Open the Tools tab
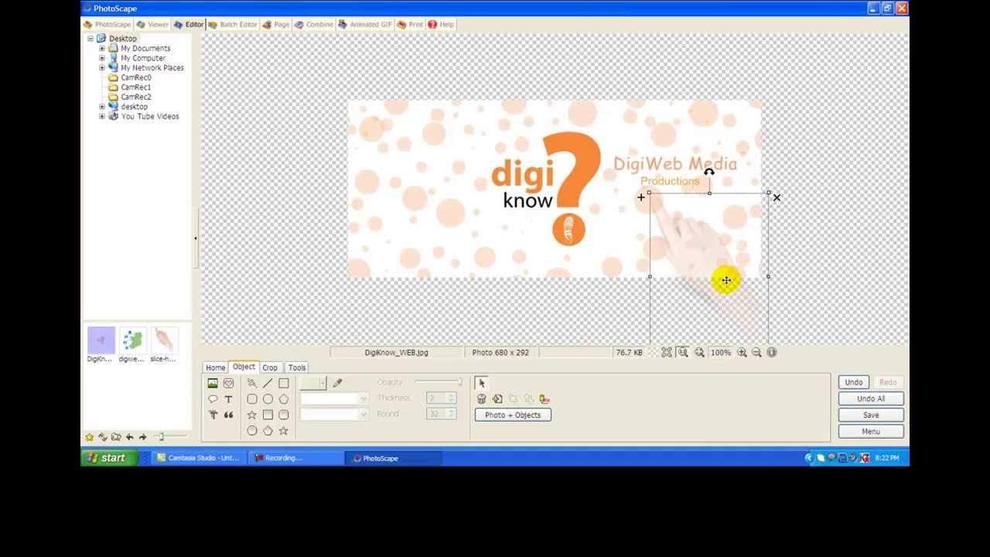 pos(297,367)
